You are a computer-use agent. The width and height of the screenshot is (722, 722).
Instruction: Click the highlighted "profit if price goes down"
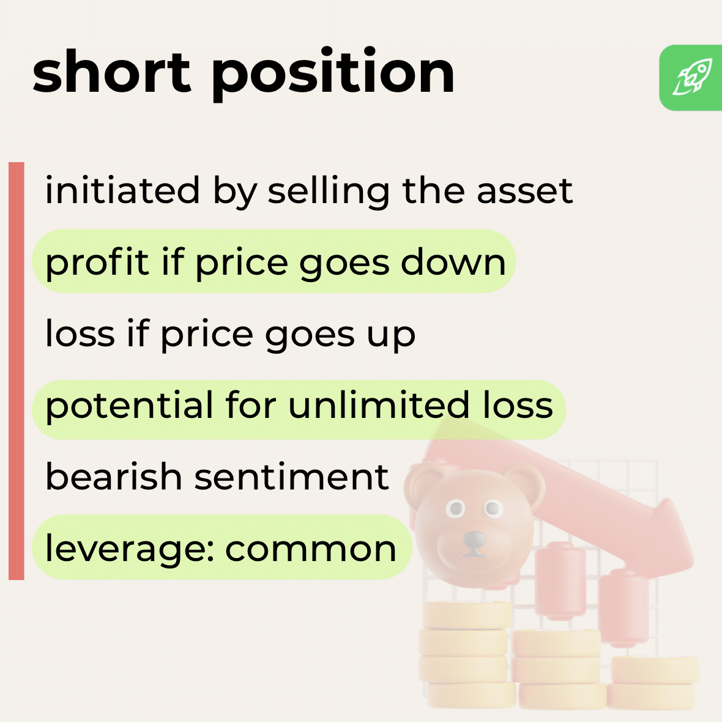click(x=275, y=262)
